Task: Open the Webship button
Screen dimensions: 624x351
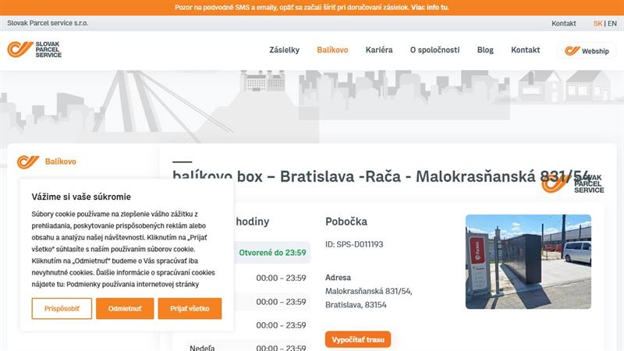Action: coord(587,51)
